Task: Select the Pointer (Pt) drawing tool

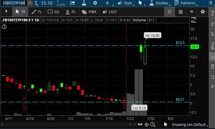Action: pyautogui.click(x=20, y=12)
